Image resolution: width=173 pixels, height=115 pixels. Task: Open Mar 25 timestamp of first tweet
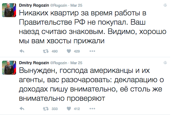point(76,6)
